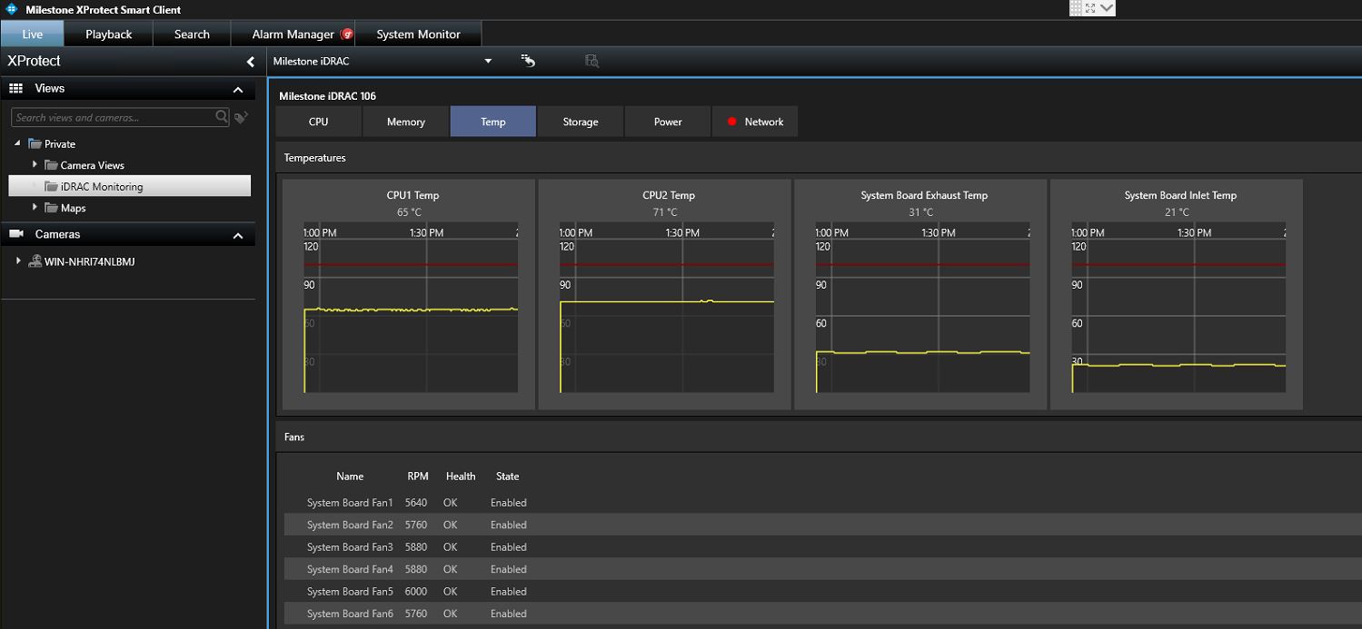Screen dimensions: 1362x629
Task: Click the magnifier icon in the views search box
Action: pyautogui.click(x=222, y=117)
